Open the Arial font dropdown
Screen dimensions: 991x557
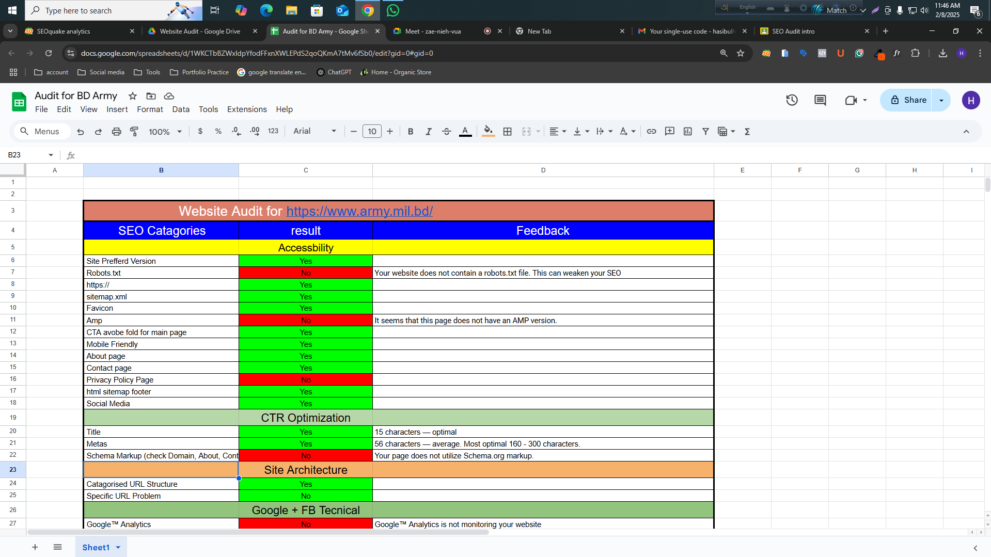313,131
